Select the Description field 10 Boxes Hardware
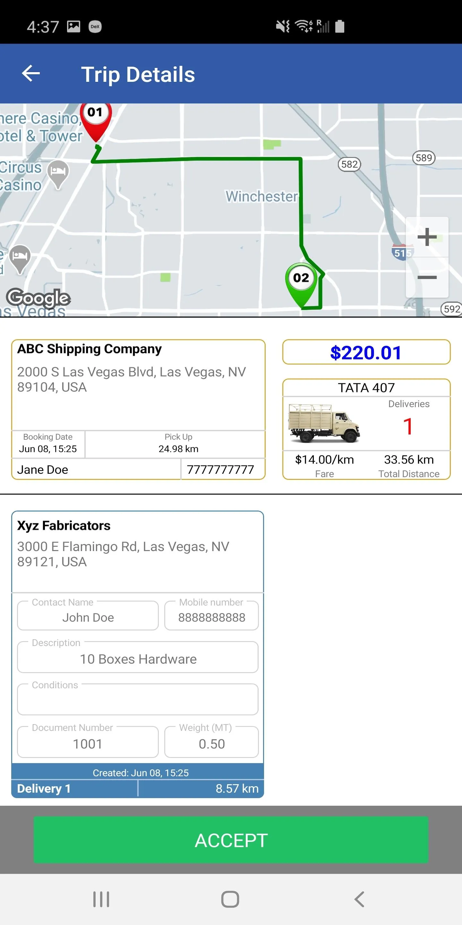 138,657
